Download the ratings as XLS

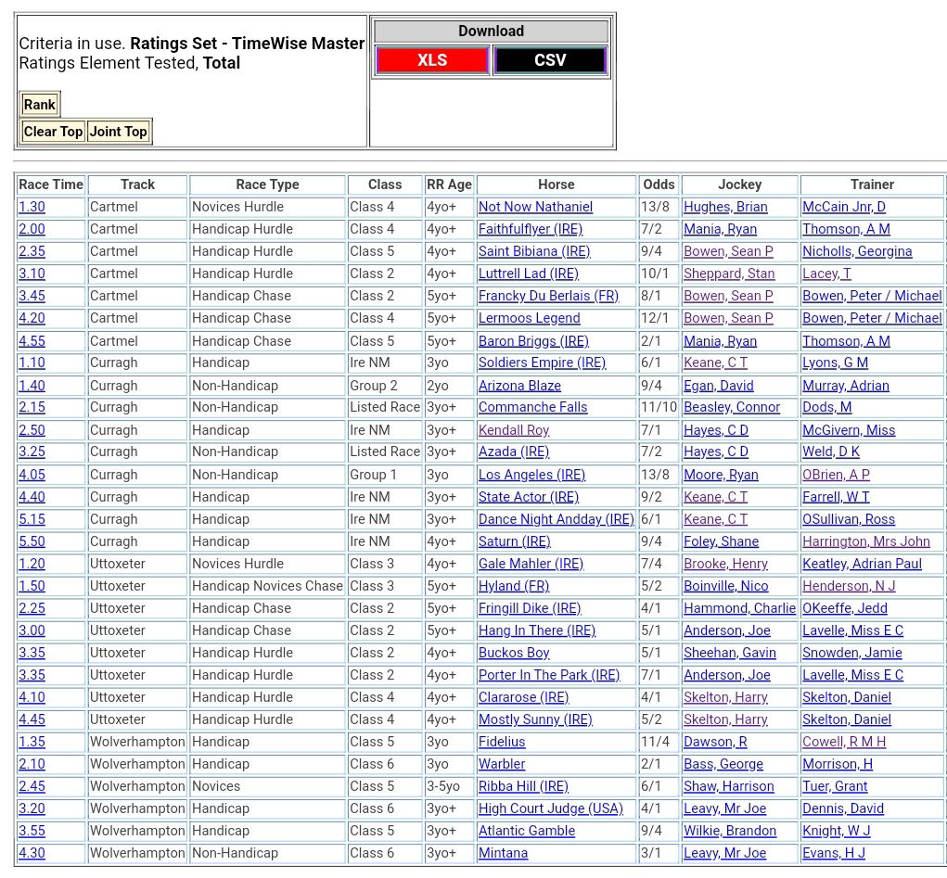point(431,60)
